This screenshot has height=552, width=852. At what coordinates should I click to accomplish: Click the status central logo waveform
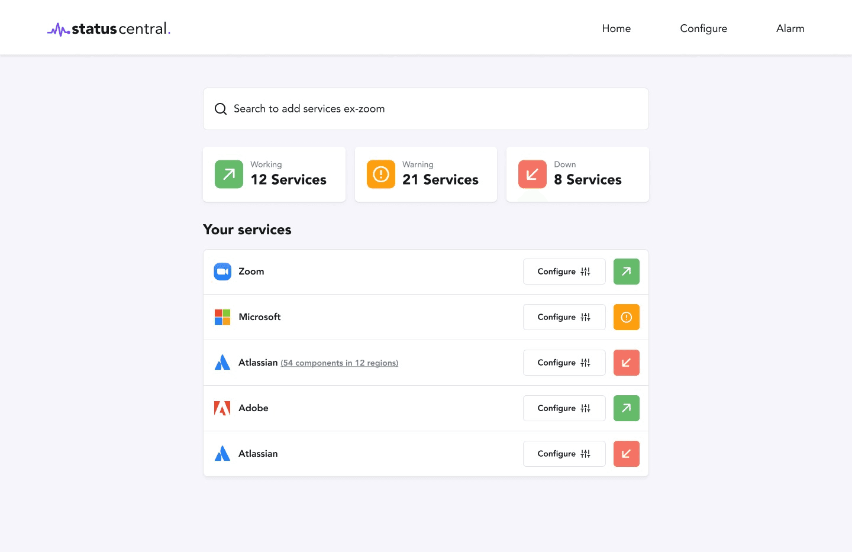59,28
